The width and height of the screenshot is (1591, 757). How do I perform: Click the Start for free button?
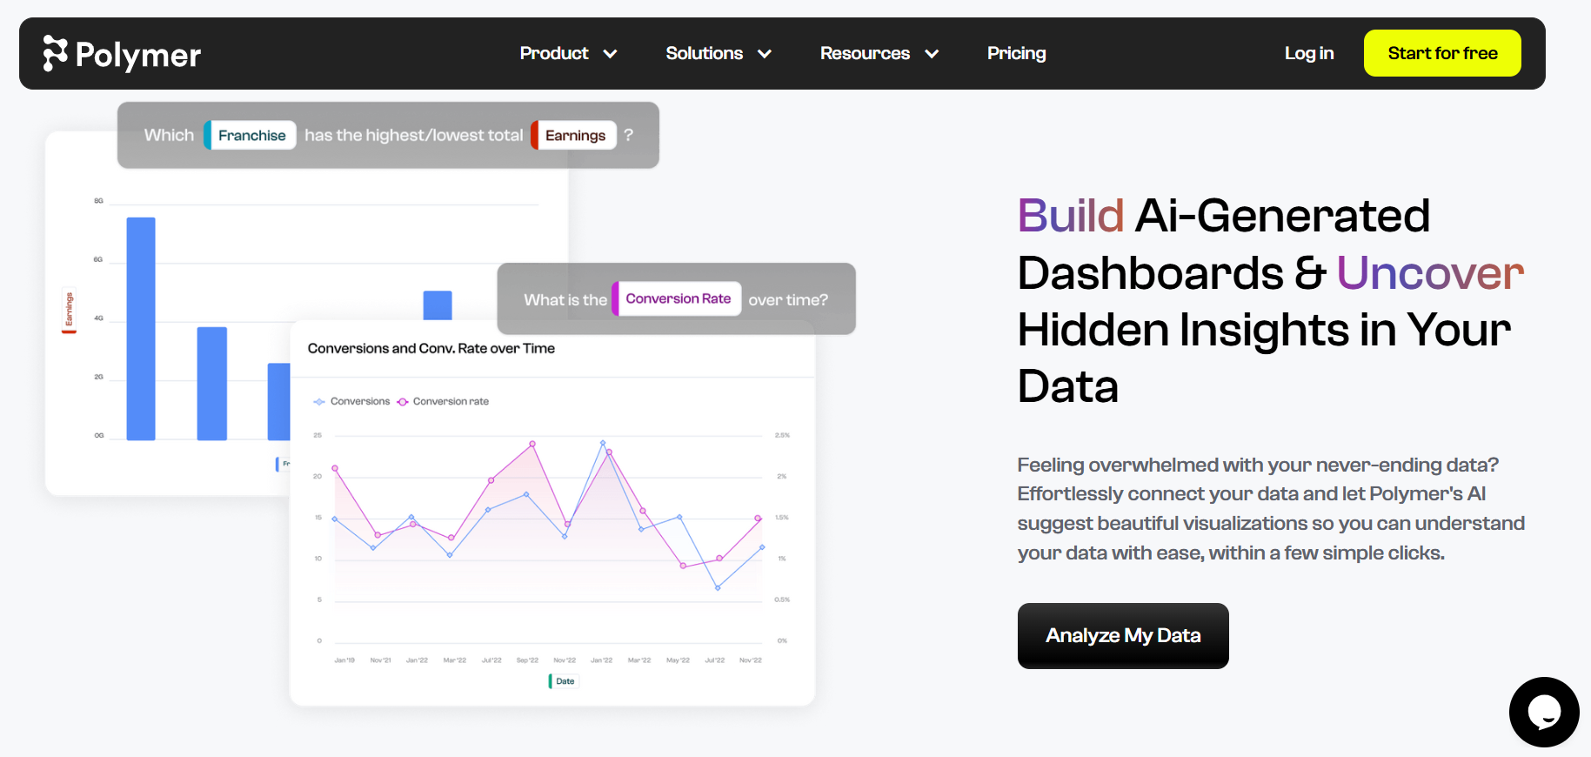(x=1442, y=53)
